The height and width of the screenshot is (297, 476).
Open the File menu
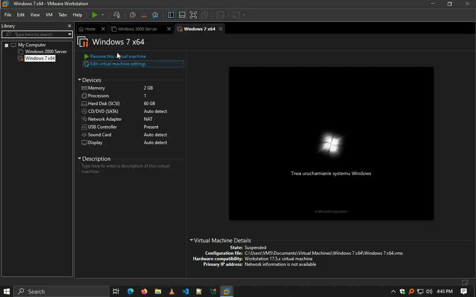click(x=8, y=15)
